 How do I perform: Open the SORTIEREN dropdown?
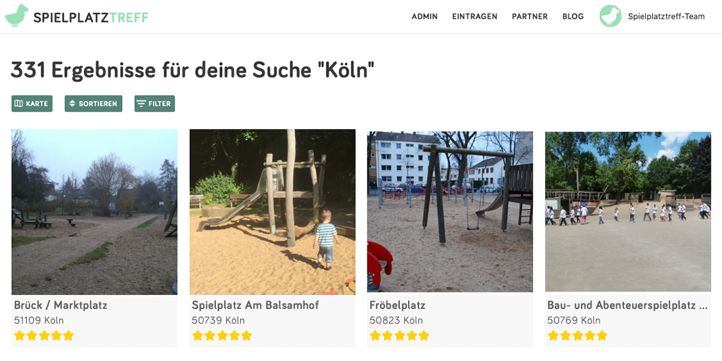(93, 104)
